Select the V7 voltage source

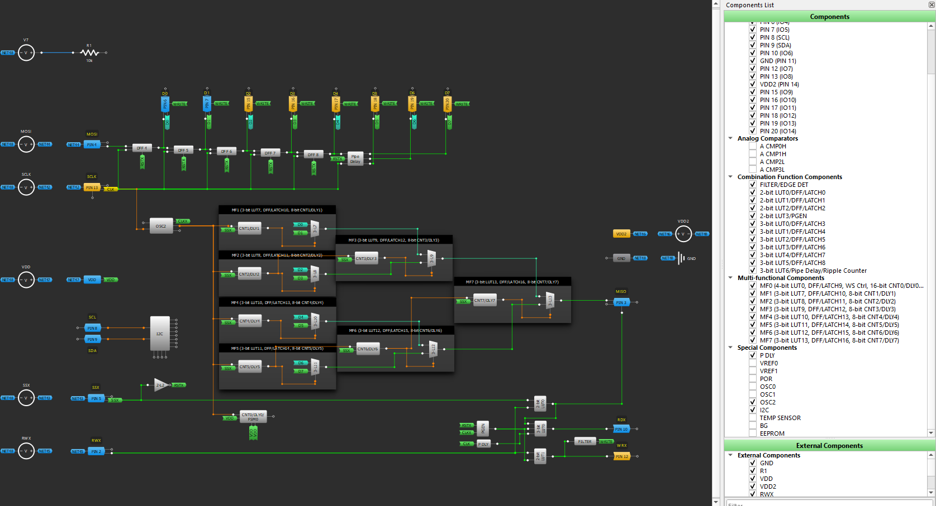(x=26, y=53)
